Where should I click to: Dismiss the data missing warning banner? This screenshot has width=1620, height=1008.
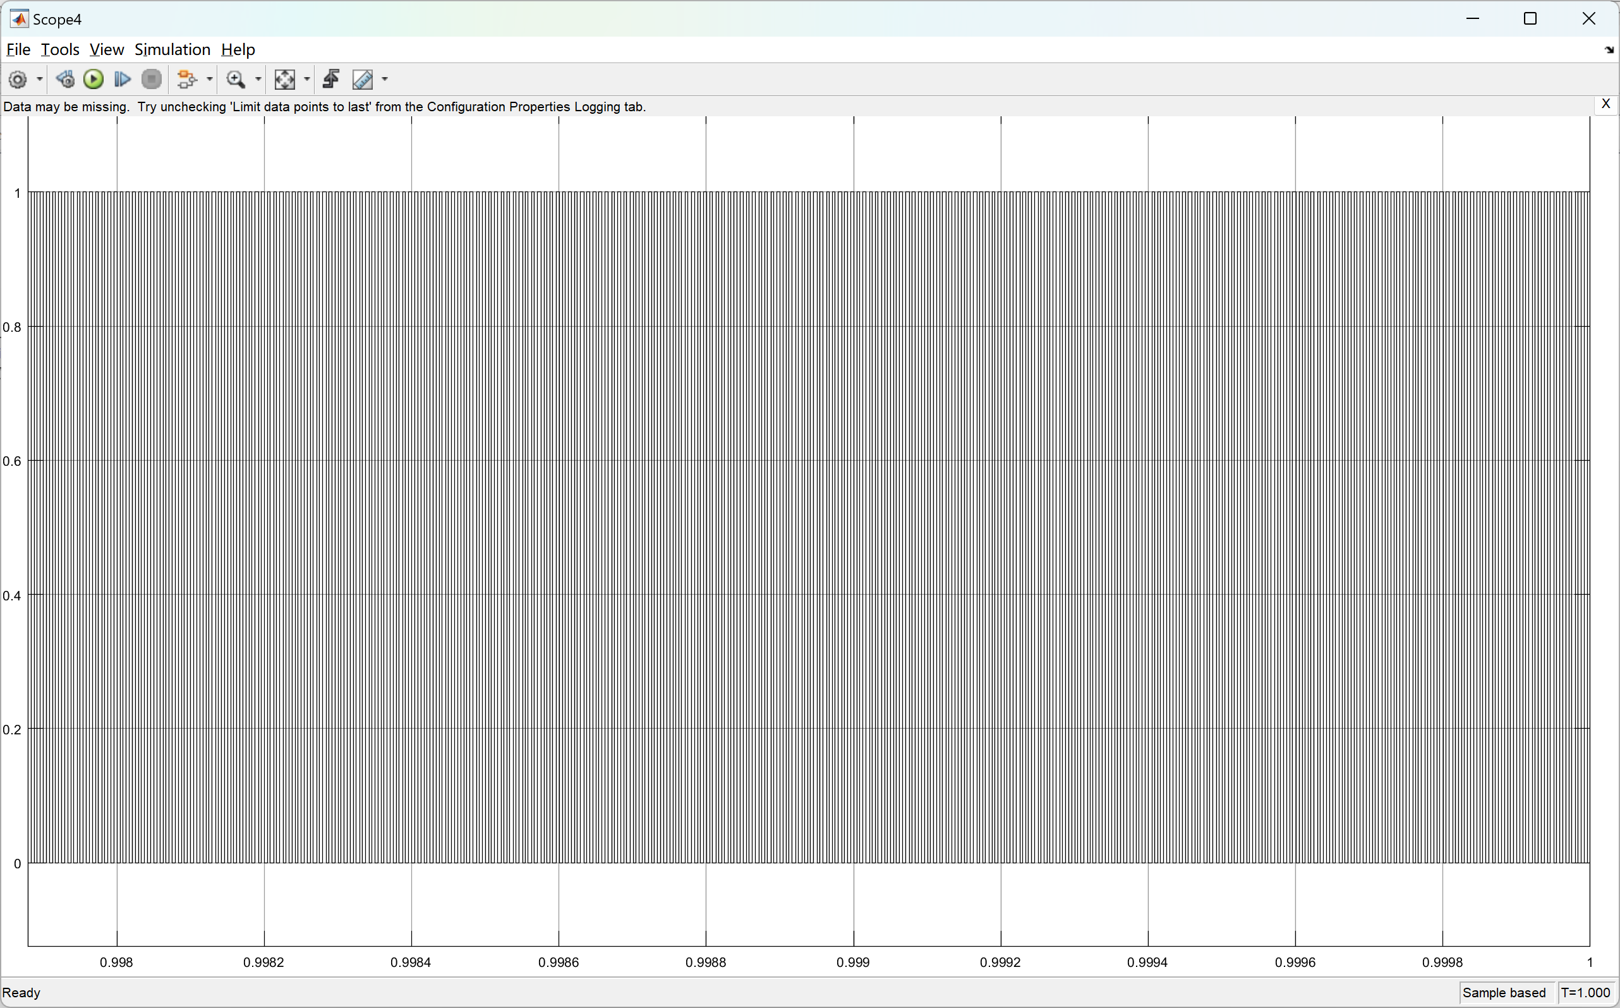coord(1605,104)
